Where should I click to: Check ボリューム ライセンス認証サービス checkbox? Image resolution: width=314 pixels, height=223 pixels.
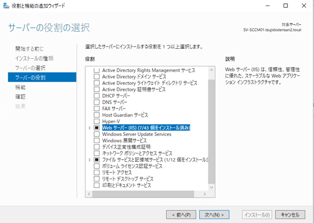click(x=97, y=166)
